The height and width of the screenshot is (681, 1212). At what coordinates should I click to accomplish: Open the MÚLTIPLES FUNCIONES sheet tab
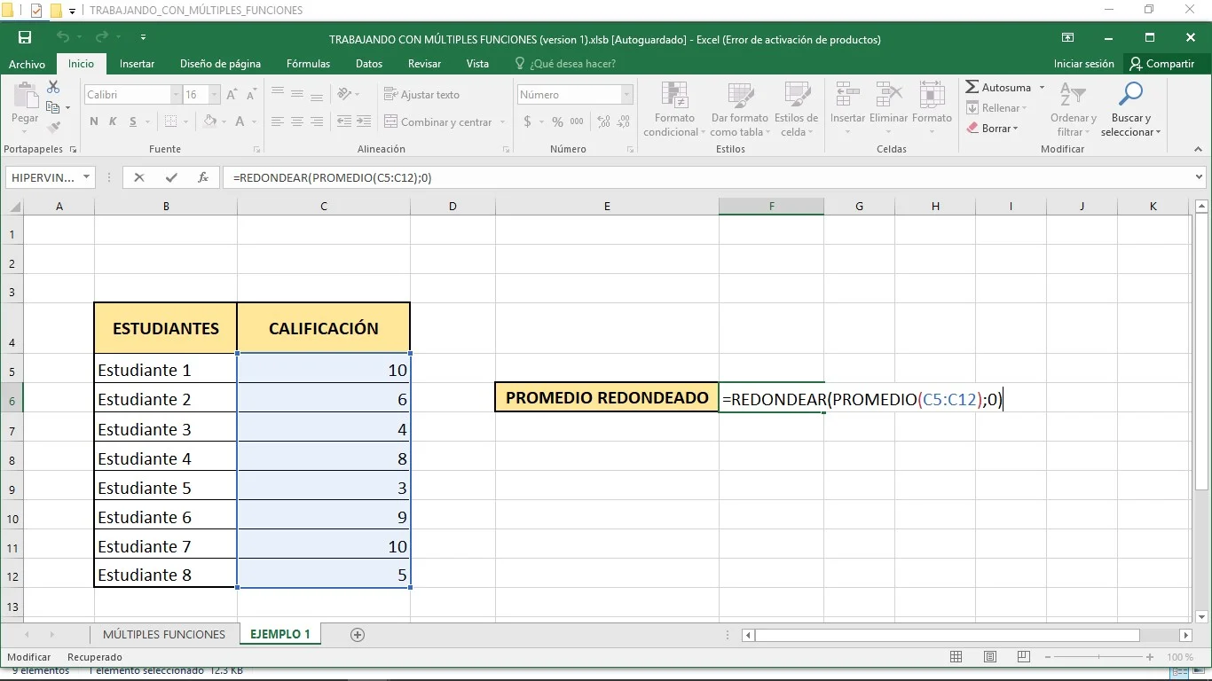pyautogui.click(x=164, y=634)
